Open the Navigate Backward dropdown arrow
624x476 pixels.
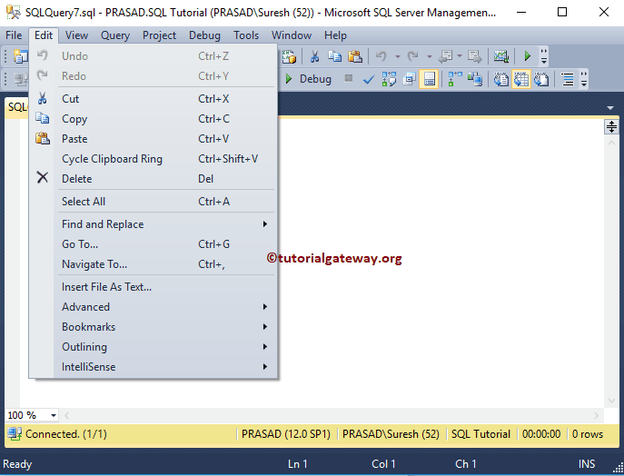tap(460, 56)
